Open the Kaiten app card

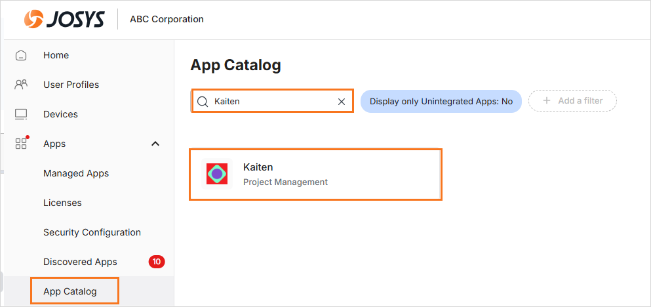[315, 174]
